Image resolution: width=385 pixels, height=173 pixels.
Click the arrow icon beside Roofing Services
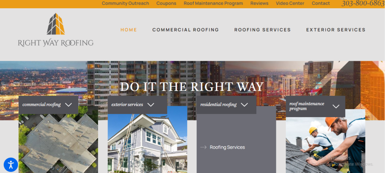click(203, 147)
